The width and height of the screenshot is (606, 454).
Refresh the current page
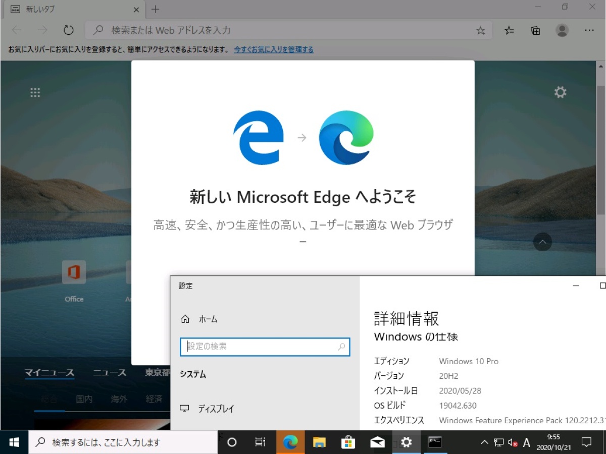click(x=68, y=30)
